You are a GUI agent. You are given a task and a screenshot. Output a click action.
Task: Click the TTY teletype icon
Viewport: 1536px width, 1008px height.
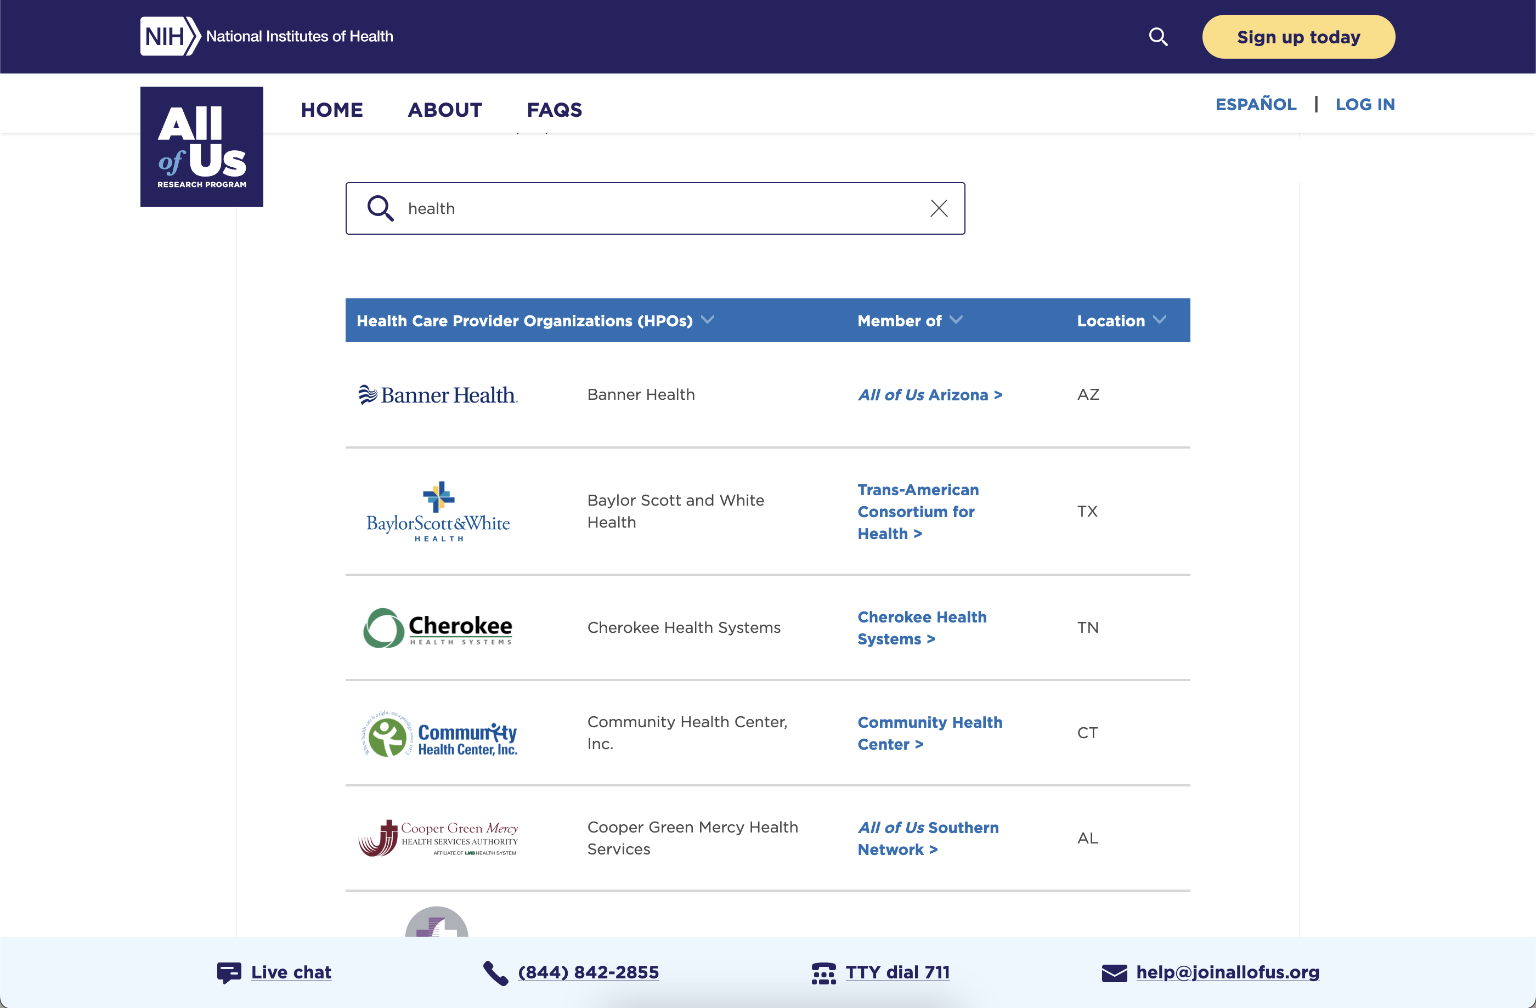point(823,972)
